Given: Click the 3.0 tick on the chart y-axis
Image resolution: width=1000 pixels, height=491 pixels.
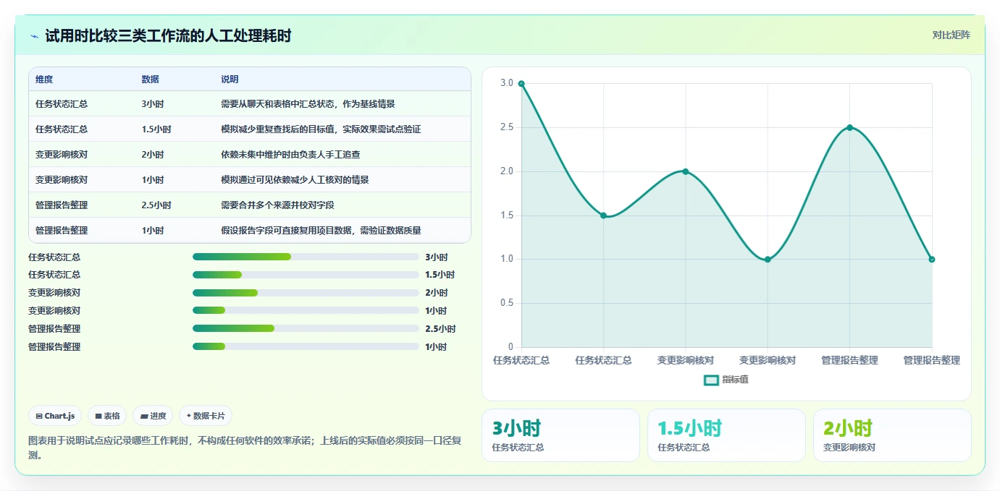Looking at the screenshot, I should 507,83.
